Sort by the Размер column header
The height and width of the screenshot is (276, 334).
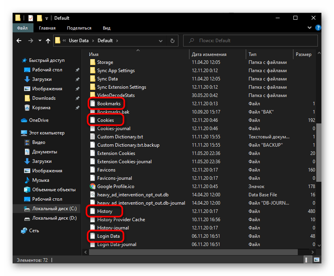304,54
